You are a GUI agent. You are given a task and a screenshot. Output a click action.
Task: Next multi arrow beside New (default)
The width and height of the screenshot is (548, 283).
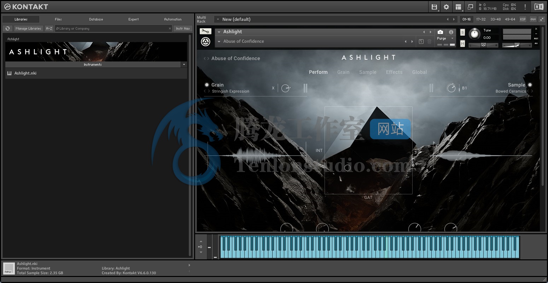pyautogui.click(x=454, y=19)
